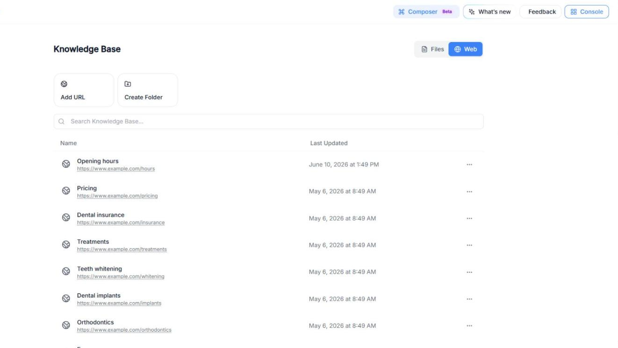Click the magnifier icon in search box

click(x=61, y=122)
